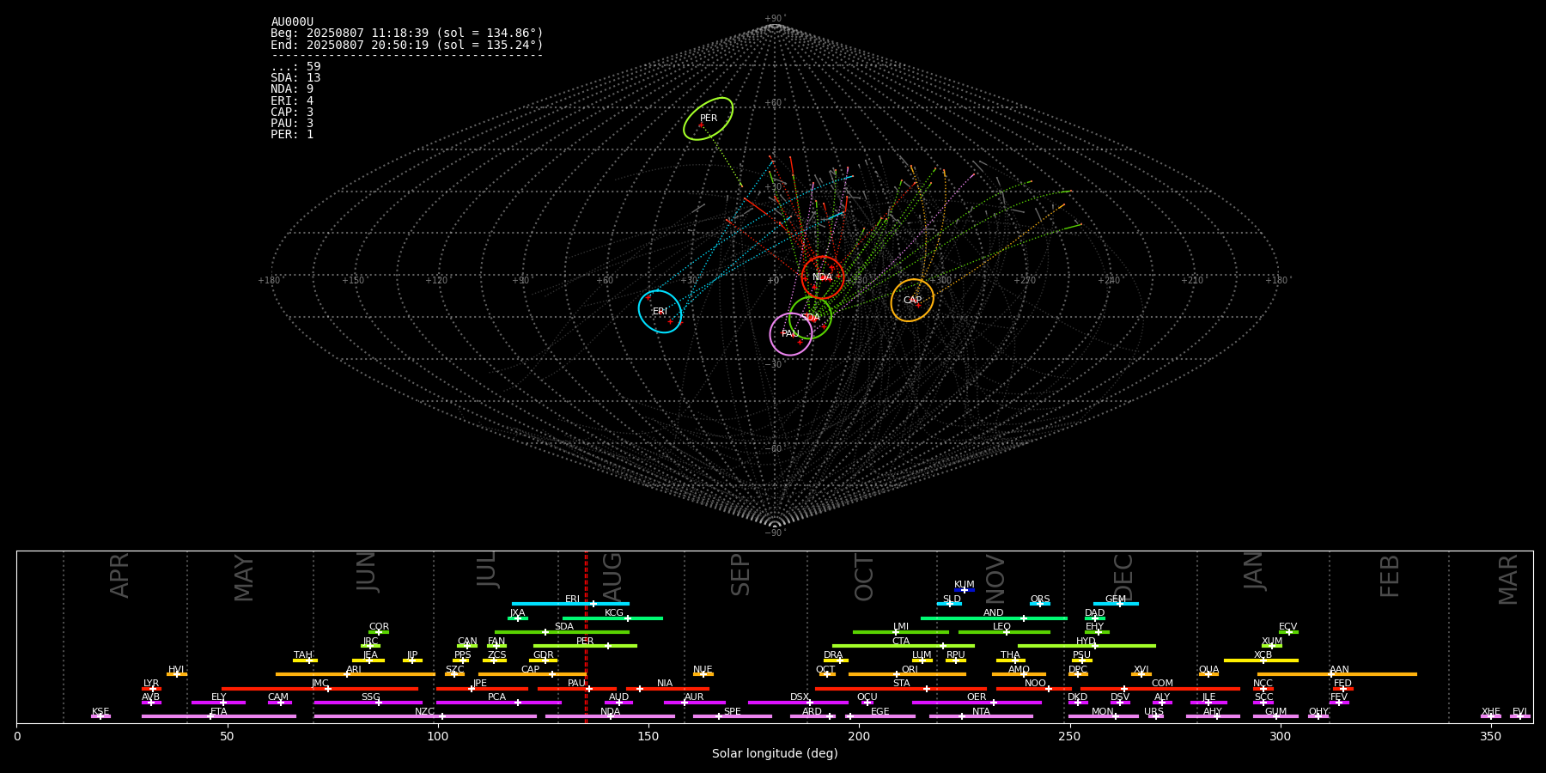Click the 'Solar longitude (deg)' axis label
This screenshot has width=1546, height=773.
[775, 753]
